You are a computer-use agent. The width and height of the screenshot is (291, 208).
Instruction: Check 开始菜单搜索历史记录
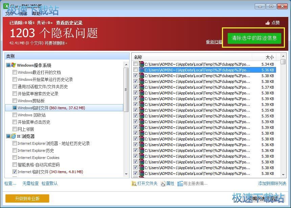point(15,94)
